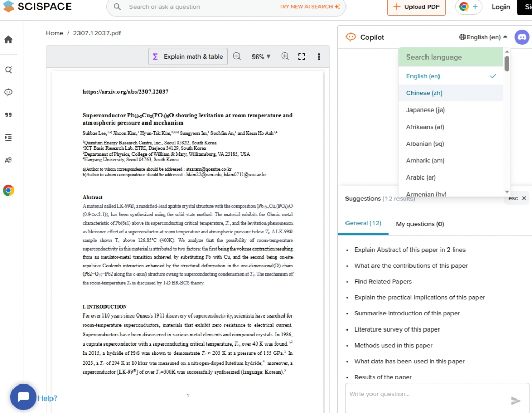Viewport: 532px width, 413px height.
Task: Select English (en) language option
Action: point(451,76)
